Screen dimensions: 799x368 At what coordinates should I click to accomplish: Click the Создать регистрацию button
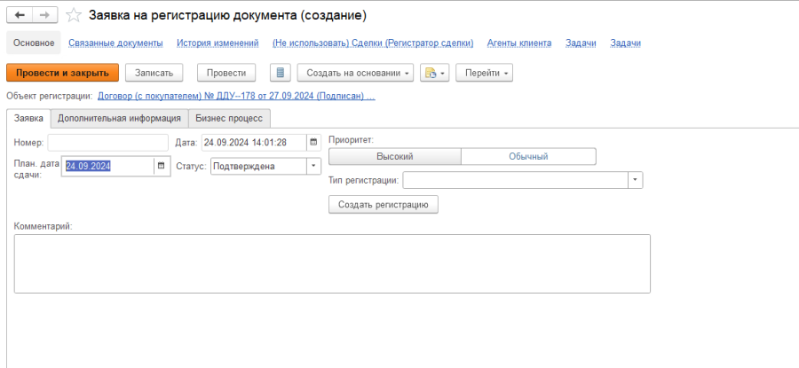pyautogui.click(x=383, y=205)
